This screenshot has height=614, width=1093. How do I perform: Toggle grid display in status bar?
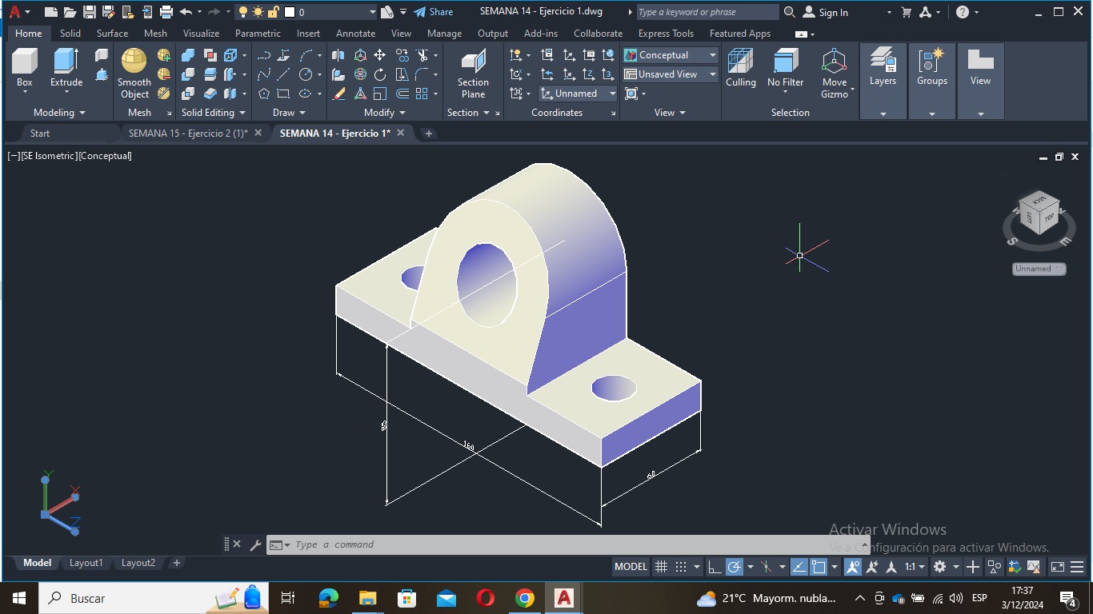(x=661, y=567)
